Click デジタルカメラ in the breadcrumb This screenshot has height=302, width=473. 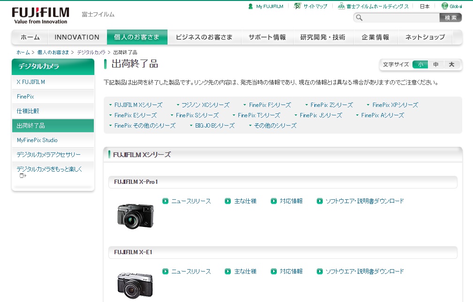click(91, 53)
